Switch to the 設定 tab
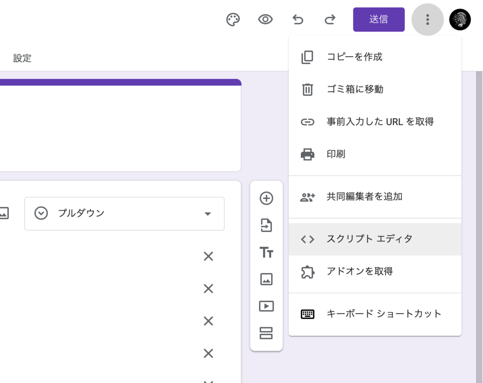This screenshot has height=383, width=483. 22,58
